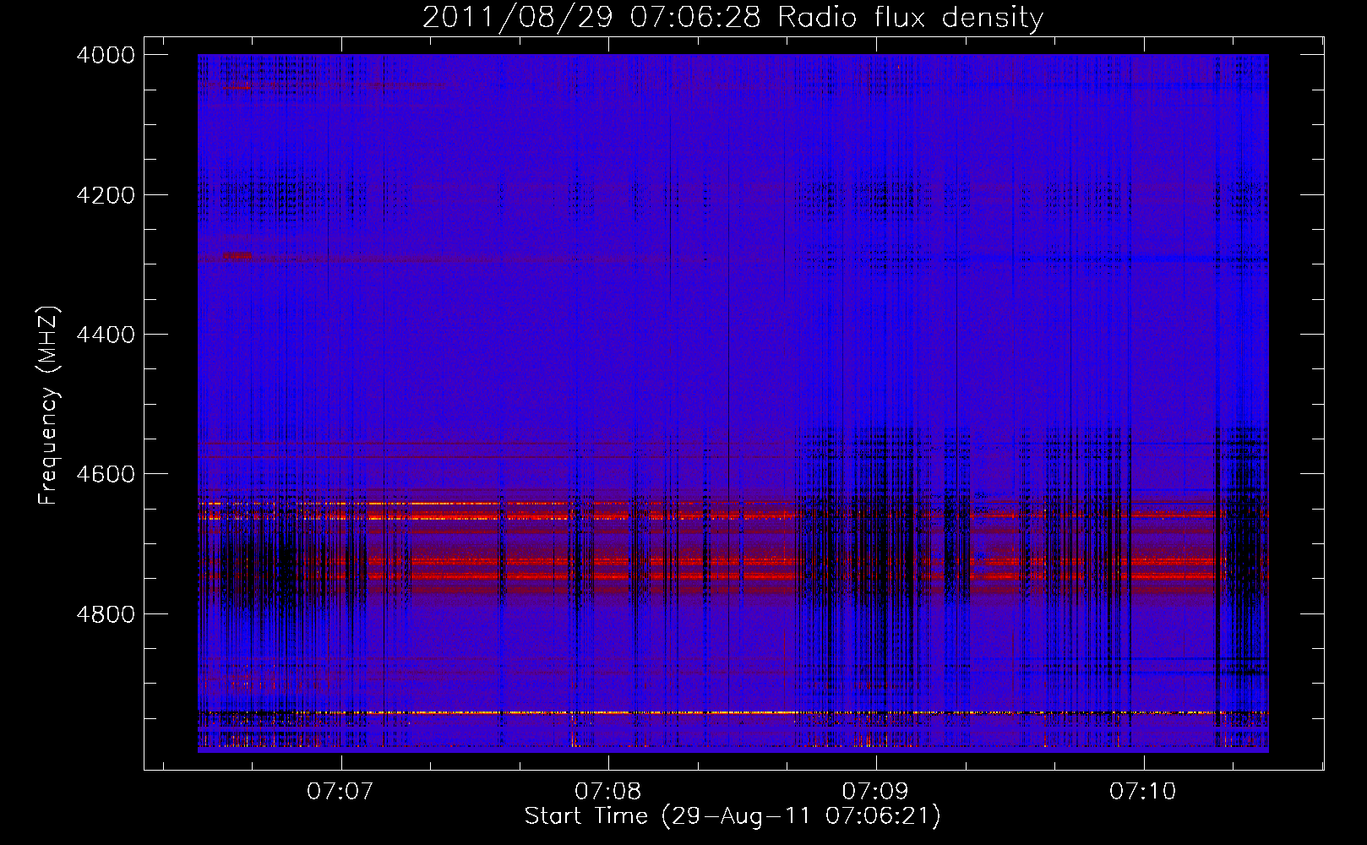
Task: Click the 07:09 time tick label
Action: [x=876, y=792]
